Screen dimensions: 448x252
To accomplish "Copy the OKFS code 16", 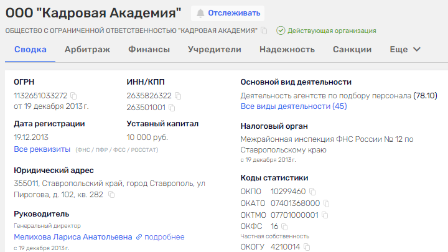I will pos(285,226).
